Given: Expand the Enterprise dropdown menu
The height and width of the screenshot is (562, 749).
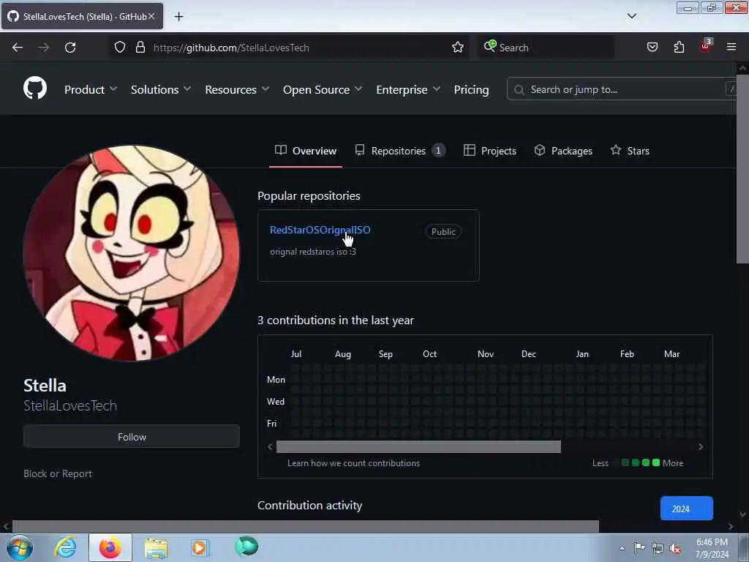Looking at the screenshot, I should click(x=408, y=89).
